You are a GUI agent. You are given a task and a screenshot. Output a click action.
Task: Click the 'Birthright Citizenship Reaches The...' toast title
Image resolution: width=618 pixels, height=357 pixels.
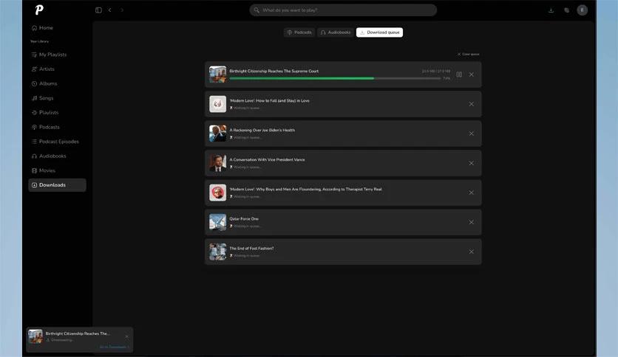coord(78,333)
